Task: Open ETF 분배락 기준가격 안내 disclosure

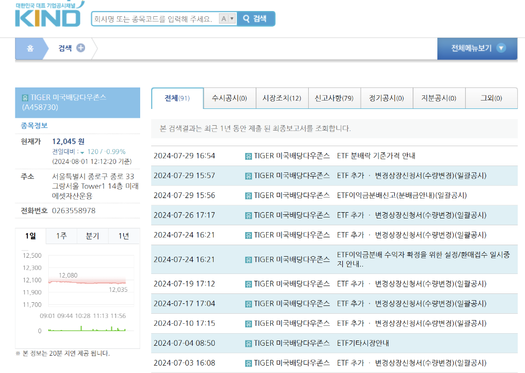Action: (x=376, y=156)
